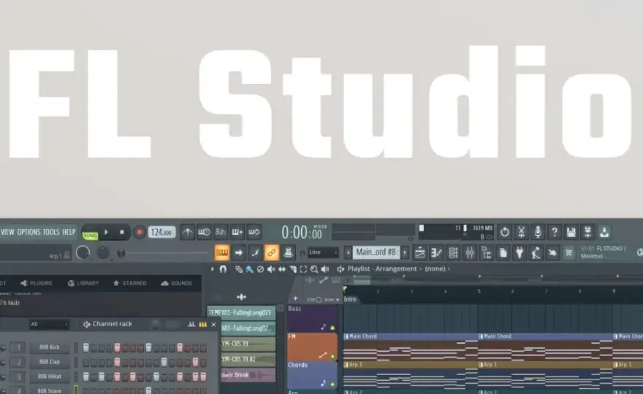
Task: Switch to the PLUGINS browser tab
Action: [x=37, y=283]
